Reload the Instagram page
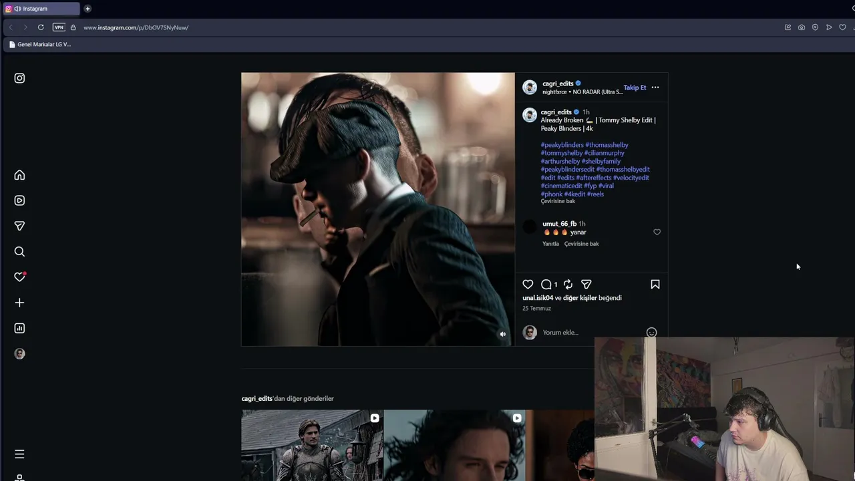 pos(41,27)
